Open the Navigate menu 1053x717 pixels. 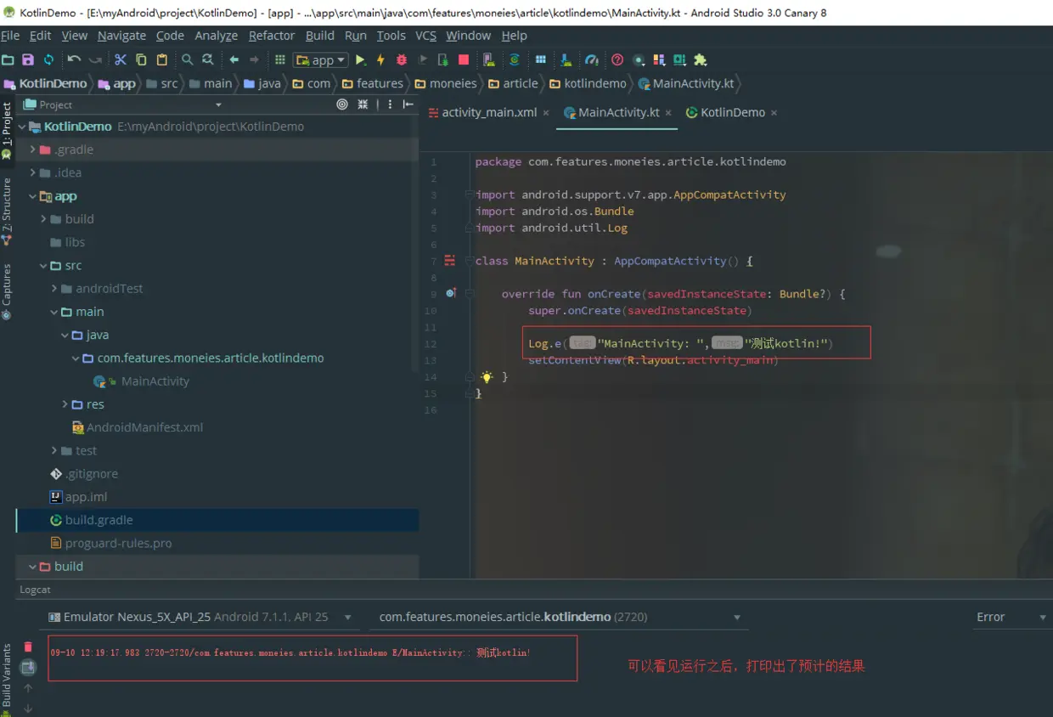coord(121,36)
